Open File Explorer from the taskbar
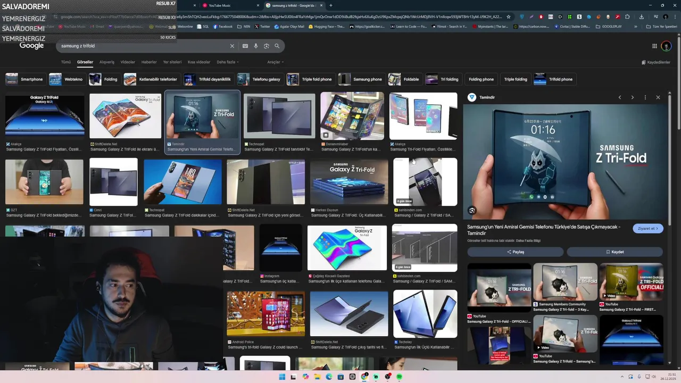 tap(317, 377)
